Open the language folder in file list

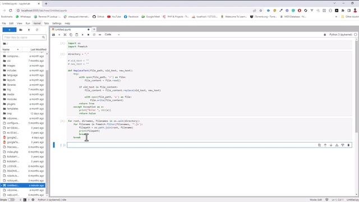(23, 75)
